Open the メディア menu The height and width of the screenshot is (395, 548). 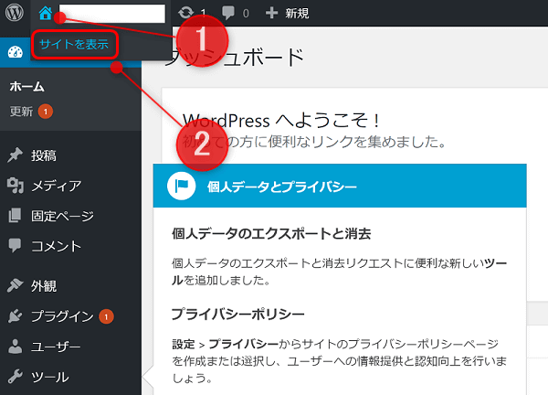(x=56, y=186)
